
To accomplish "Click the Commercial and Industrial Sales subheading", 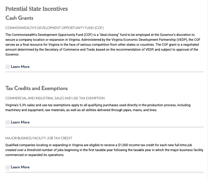I will click(55, 98).
